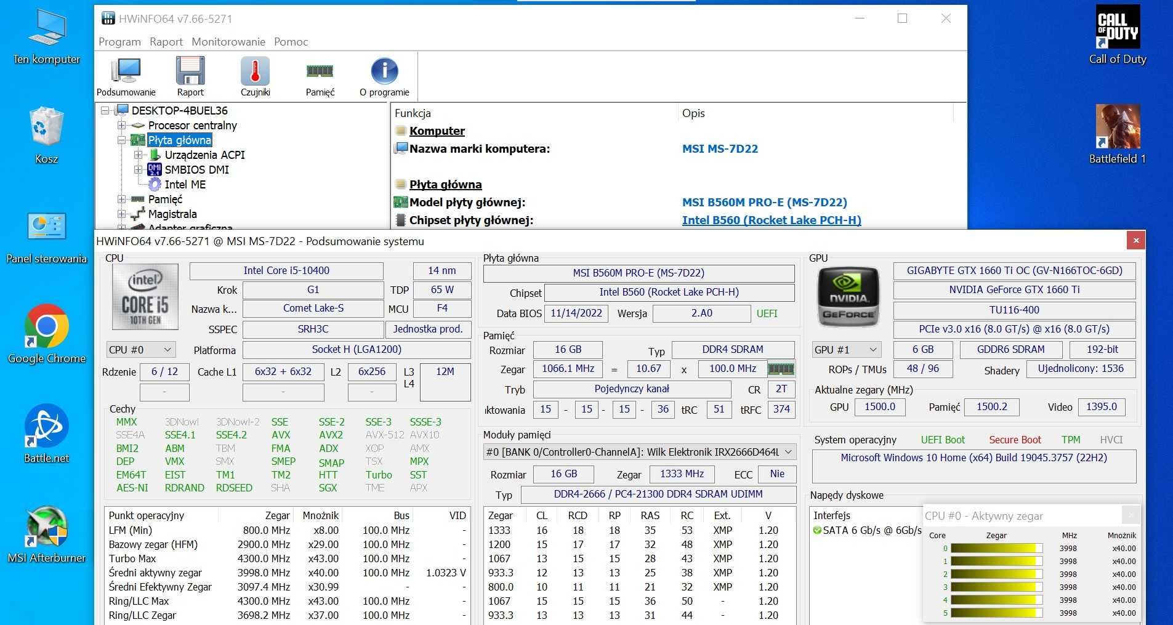This screenshot has width=1173, height=625.
Task: Collapse the DESKTOP-4BUEL36 tree root
Action: pyautogui.click(x=105, y=110)
